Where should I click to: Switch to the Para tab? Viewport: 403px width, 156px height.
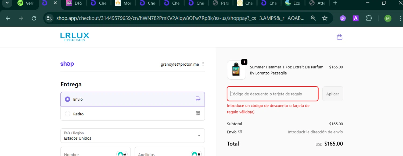[x=220, y=3]
